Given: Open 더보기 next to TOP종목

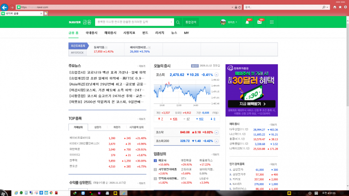Looking at the screenshot, I should (x=141, y=119).
